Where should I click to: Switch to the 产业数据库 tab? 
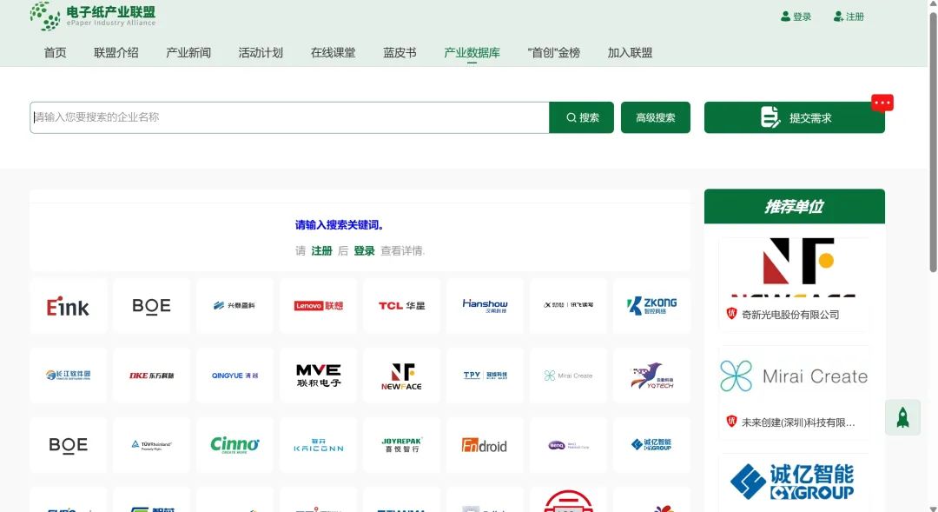tap(472, 52)
